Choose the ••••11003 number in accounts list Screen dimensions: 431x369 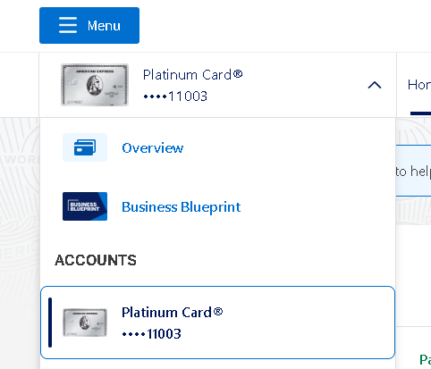click(151, 334)
